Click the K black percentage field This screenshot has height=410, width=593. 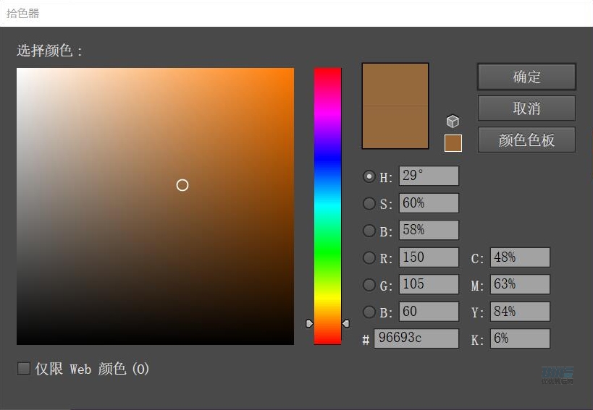(519, 338)
